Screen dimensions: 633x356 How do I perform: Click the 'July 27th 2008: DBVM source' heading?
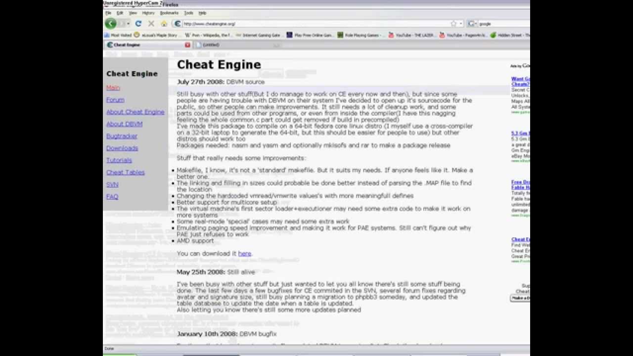(x=221, y=82)
